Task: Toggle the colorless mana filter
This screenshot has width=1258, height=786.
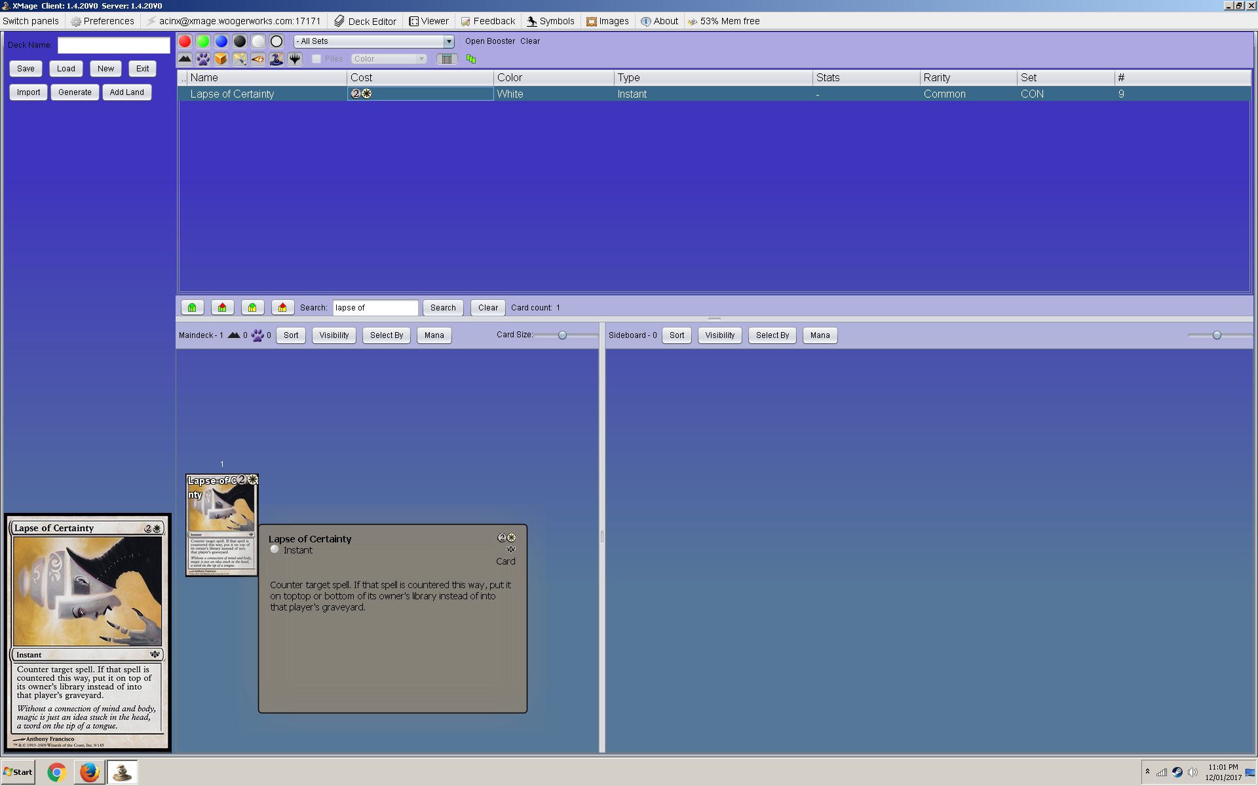Action: click(x=276, y=41)
